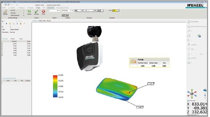210x117 pixels.
Task: Select the Geometry tab in feature panel
Action: 5,39
